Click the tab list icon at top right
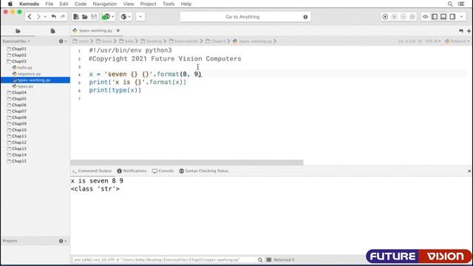473x266 pixels. 461,31
